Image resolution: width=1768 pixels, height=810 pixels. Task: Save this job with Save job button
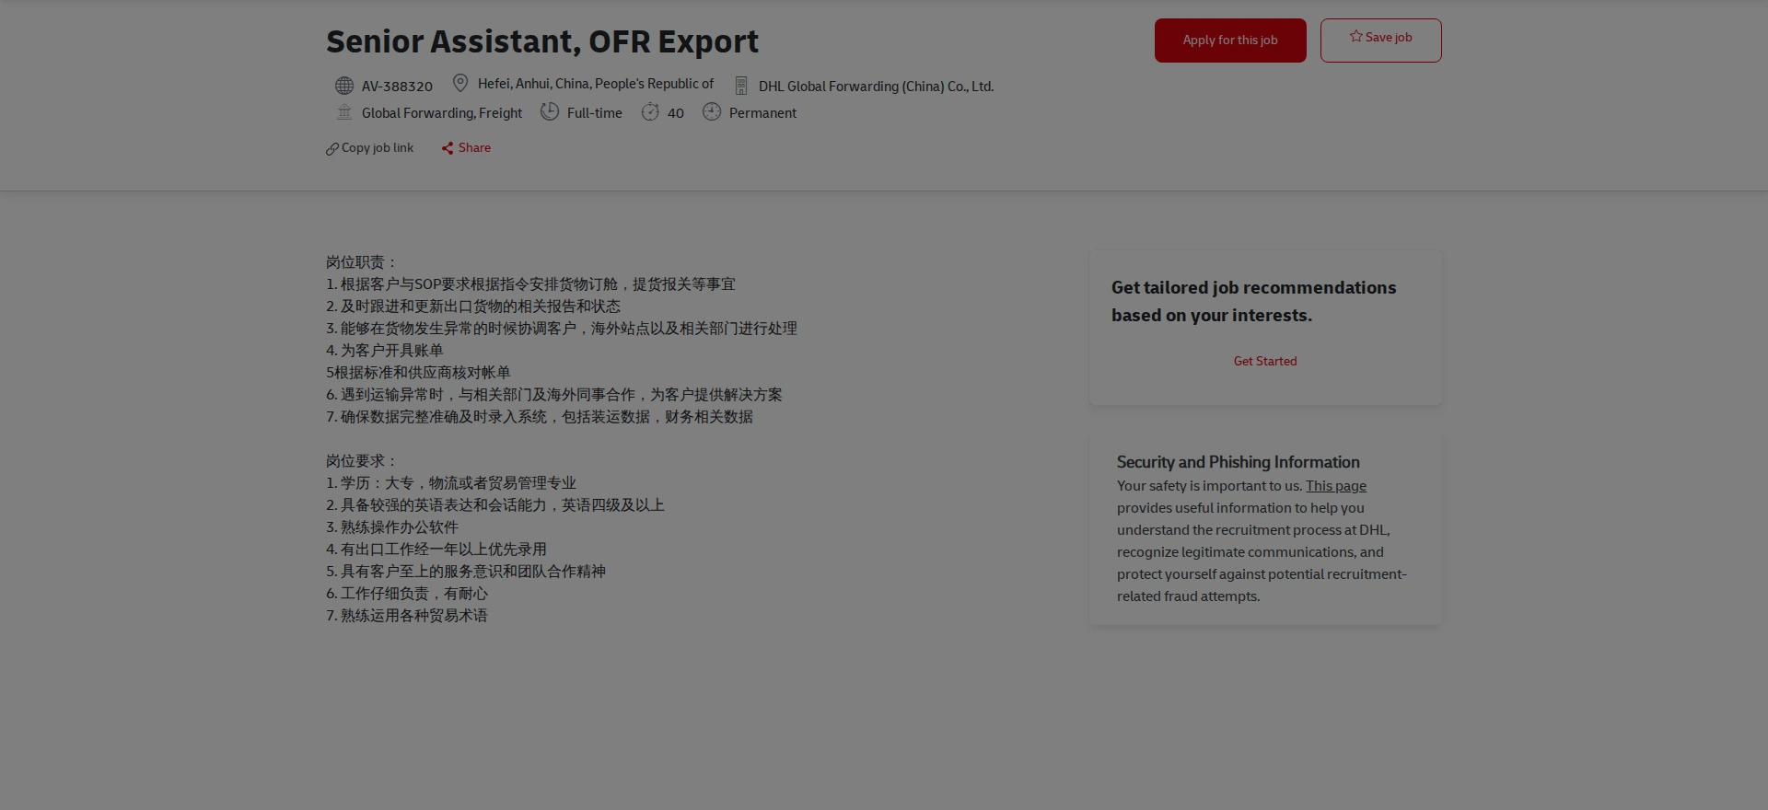[1380, 40]
